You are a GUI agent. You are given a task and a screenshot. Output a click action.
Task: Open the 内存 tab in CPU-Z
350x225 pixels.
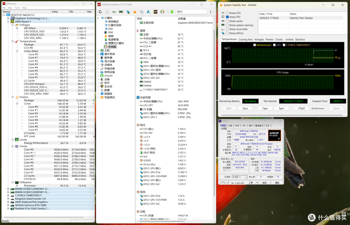(x=237, y=126)
